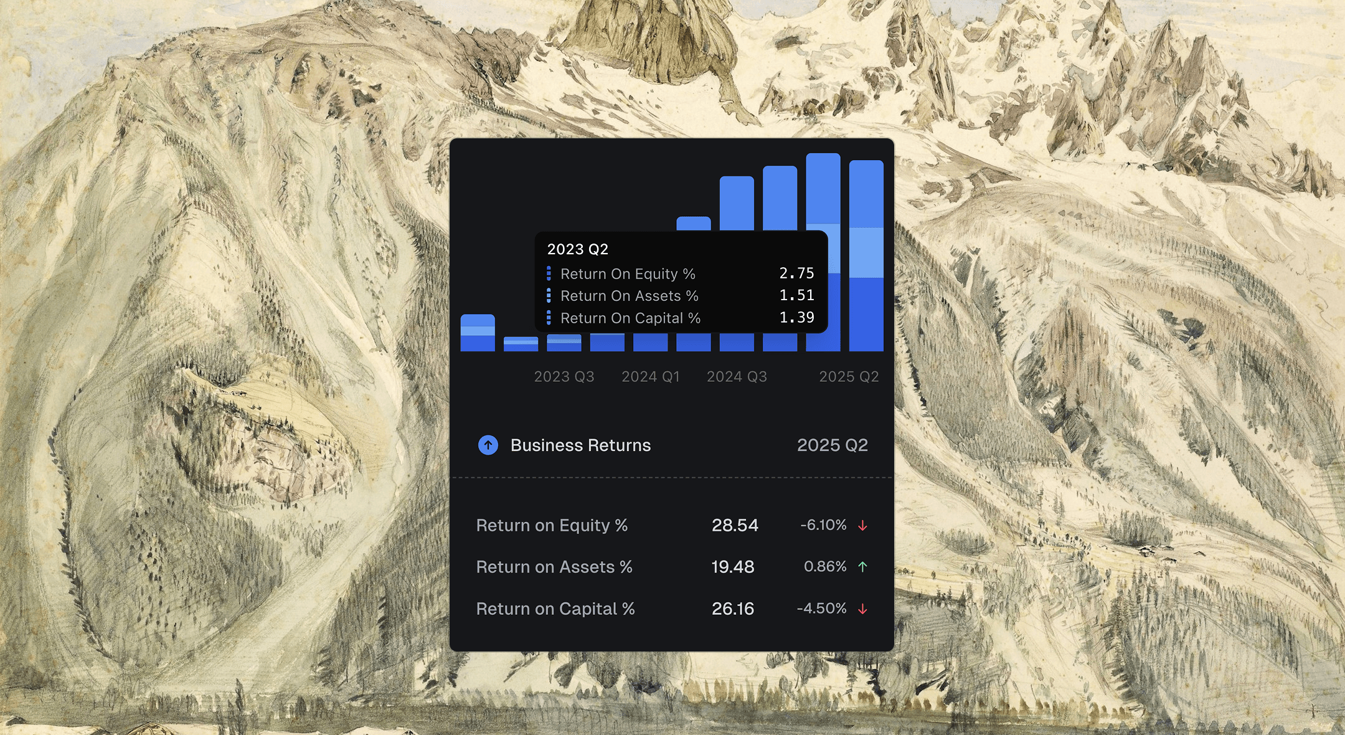Open the 2025 Q2 period selector in header

pyautogui.click(x=832, y=445)
